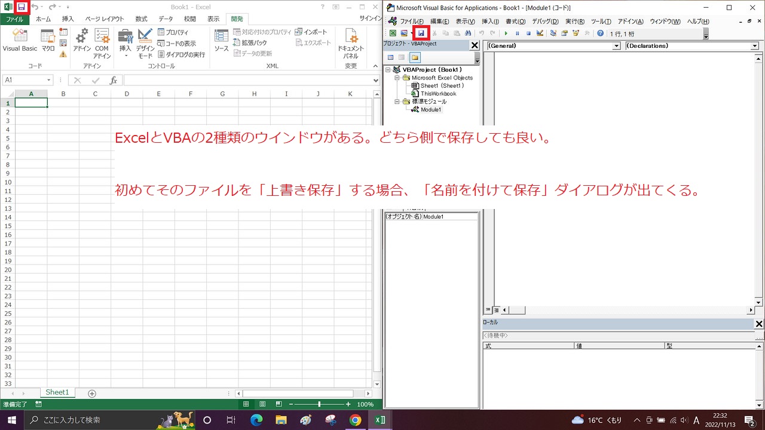This screenshot has height=430, width=765.
Task: Open VBA デバッグ(D) menu
Action: point(545,21)
